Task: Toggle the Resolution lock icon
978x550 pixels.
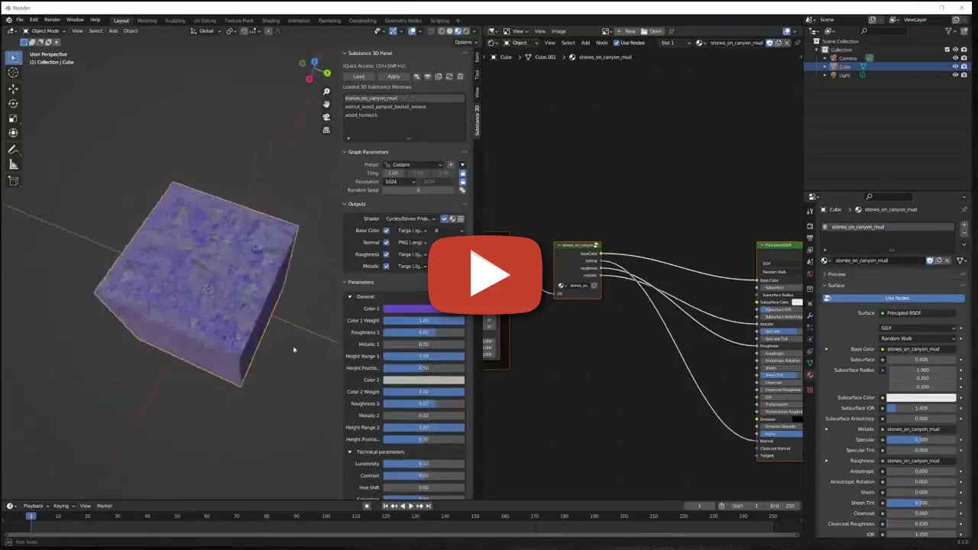Action: pyautogui.click(x=462, y=182)
